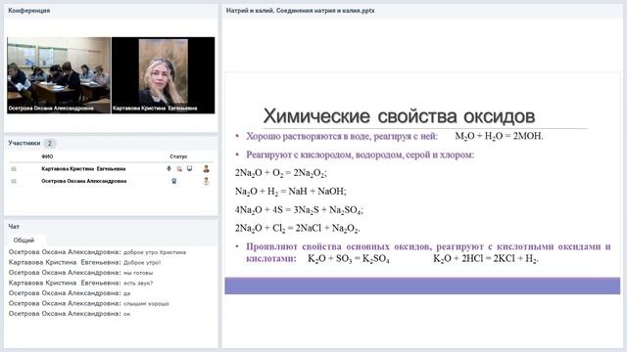Click slide equation K2O + 2HCl = 2KCl
The width and height of the screenshot is (627, 352).
click(x=486, y=259)
